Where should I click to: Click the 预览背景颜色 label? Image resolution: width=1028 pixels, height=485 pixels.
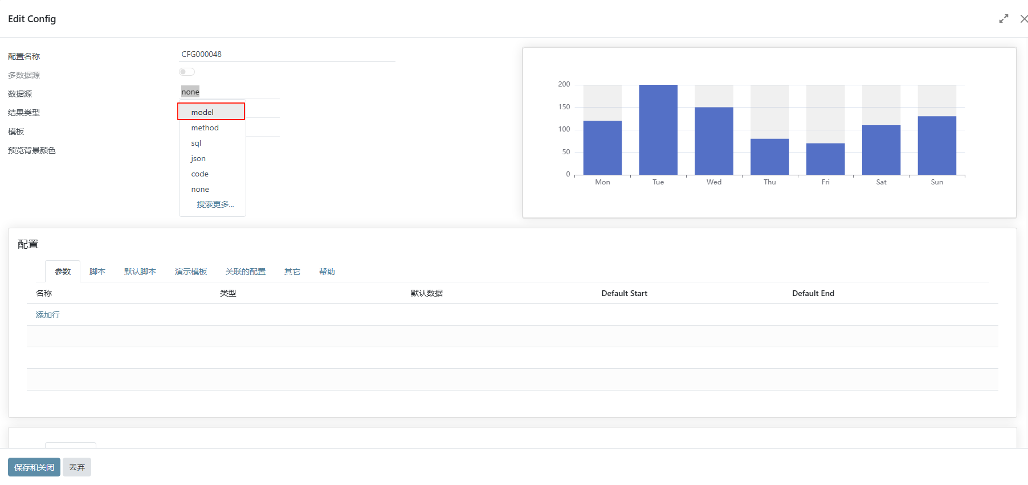pos(32,150)
